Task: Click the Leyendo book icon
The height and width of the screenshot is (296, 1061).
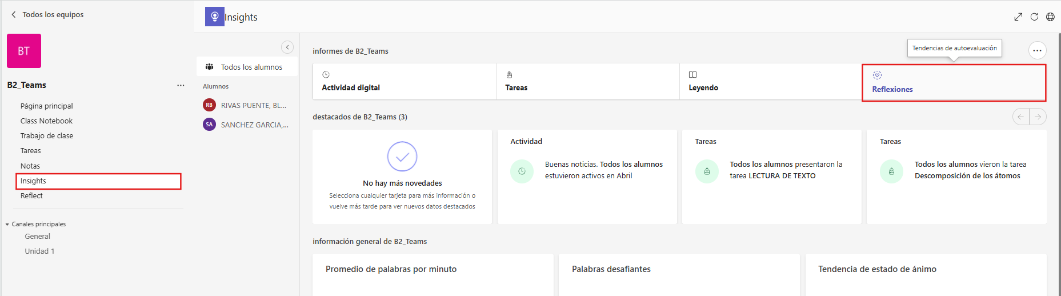Action: (x=692, y=75)
